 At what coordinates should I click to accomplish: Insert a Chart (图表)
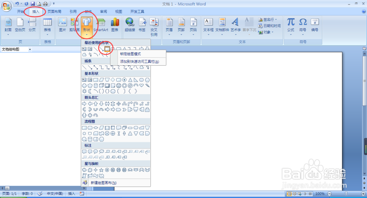(115, 25)
